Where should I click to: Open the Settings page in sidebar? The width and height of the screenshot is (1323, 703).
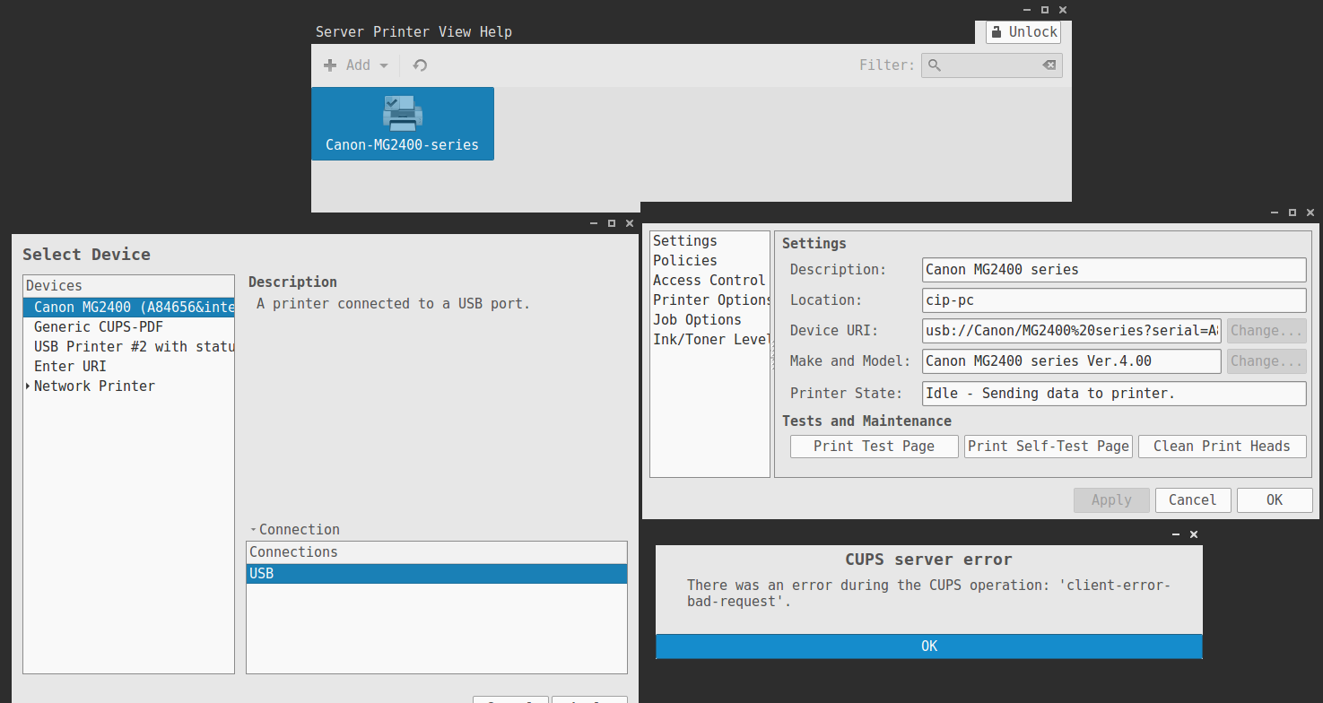[709, 240]
